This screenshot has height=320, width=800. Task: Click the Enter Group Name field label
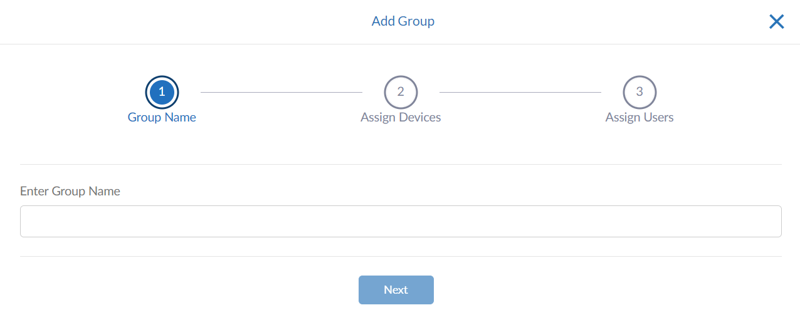pos(70,191)
